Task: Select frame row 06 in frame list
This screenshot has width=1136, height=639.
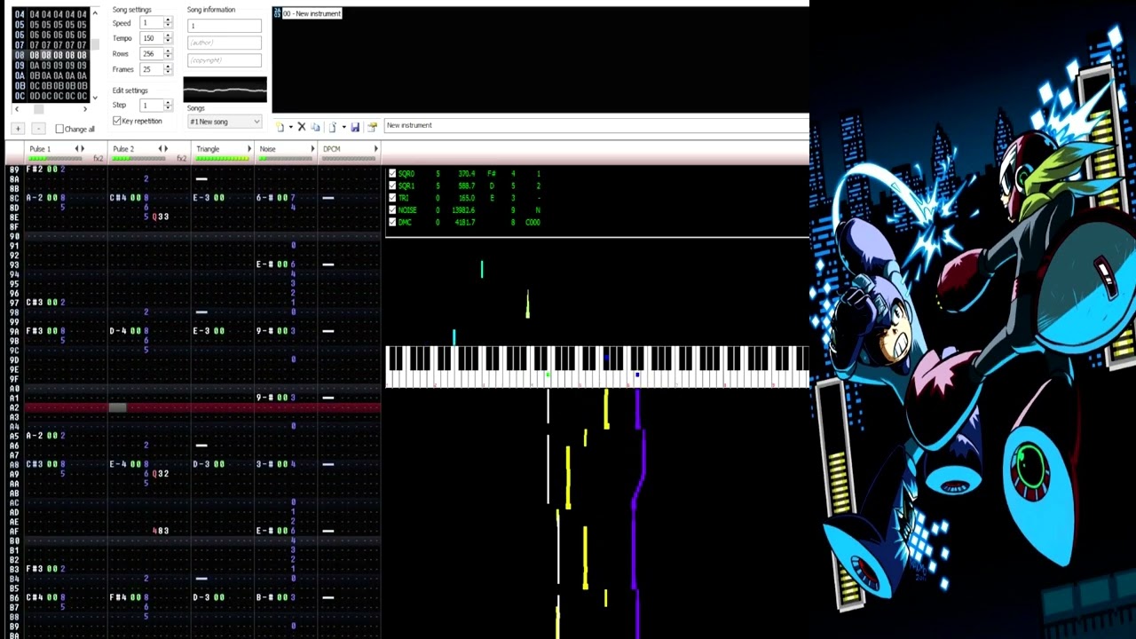Action: click(51, 35)
